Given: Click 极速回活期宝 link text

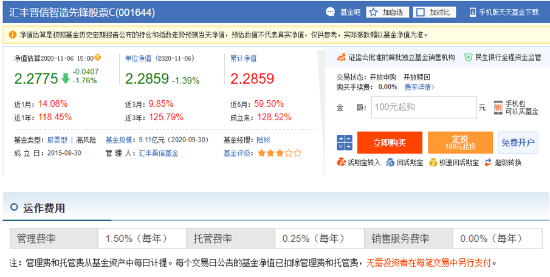Looking at the screenshot, I should [x=459, y=163].
